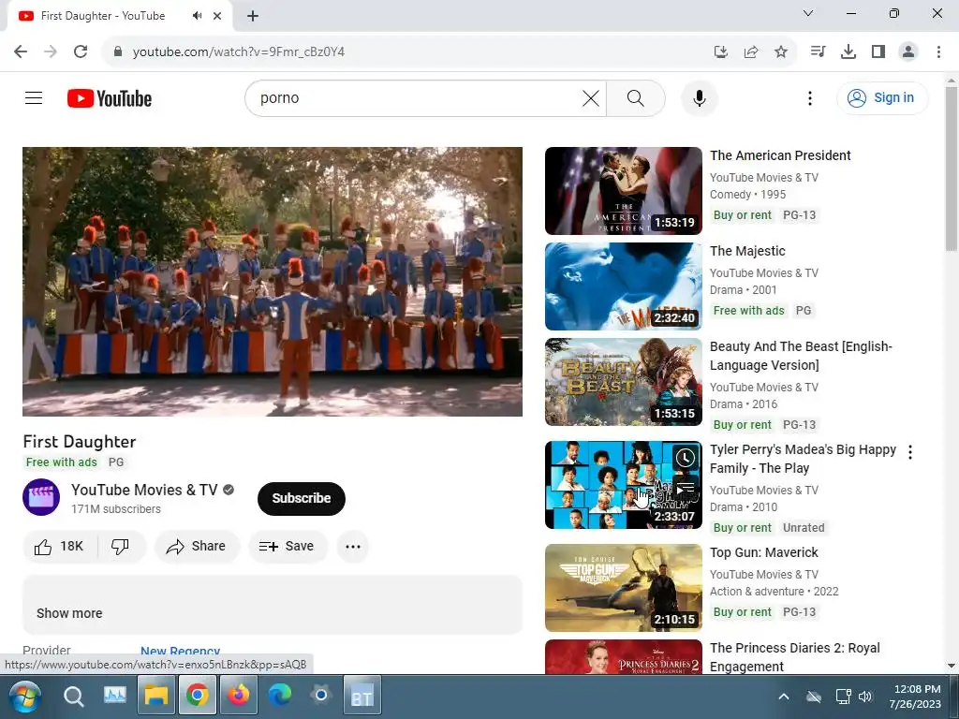Click the address bar URL

pyautogui.click(x=239, y=52)
